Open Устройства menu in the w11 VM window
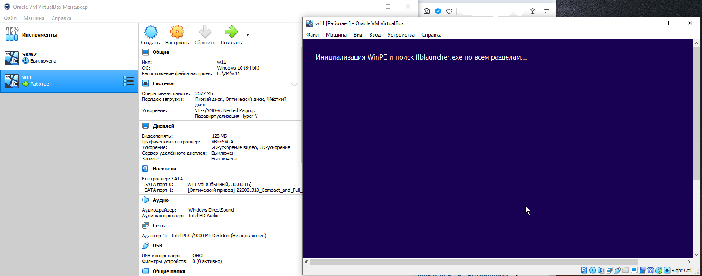The width and height of the screenshot is (702, 276). [x=401, y=35]
